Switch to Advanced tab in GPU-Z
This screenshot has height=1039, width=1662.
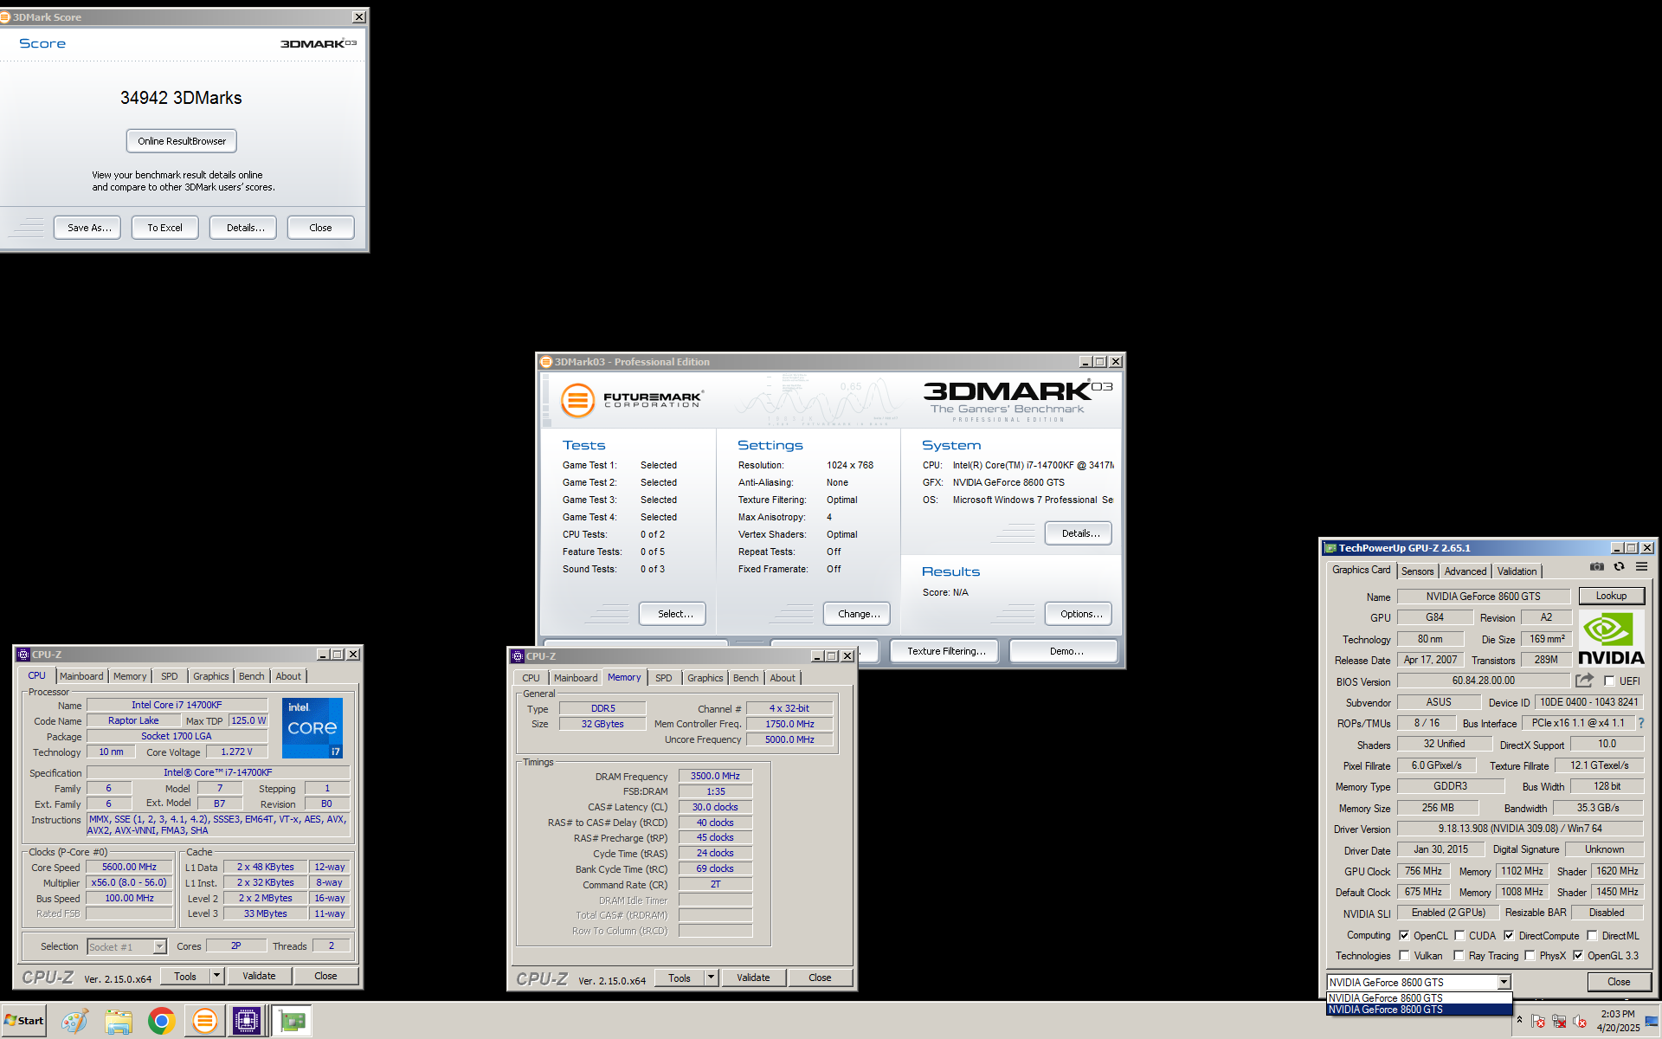click(1465, 571)
